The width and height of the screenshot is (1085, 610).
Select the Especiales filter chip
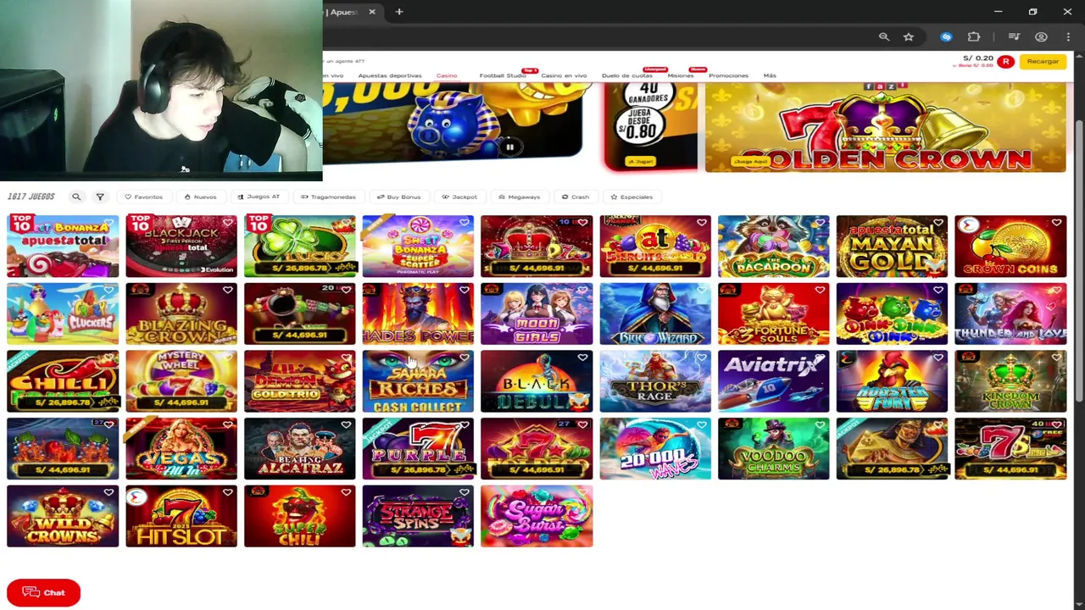click(x=632, y=197)
